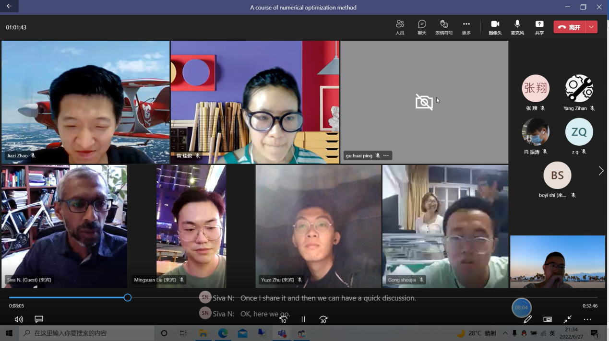Click the playback progress slider handle
The image size is (609, 341).
128,298
